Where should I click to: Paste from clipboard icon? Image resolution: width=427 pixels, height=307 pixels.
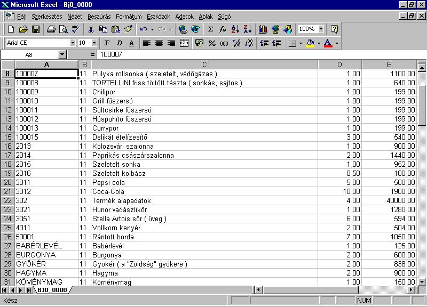(116, 29)
